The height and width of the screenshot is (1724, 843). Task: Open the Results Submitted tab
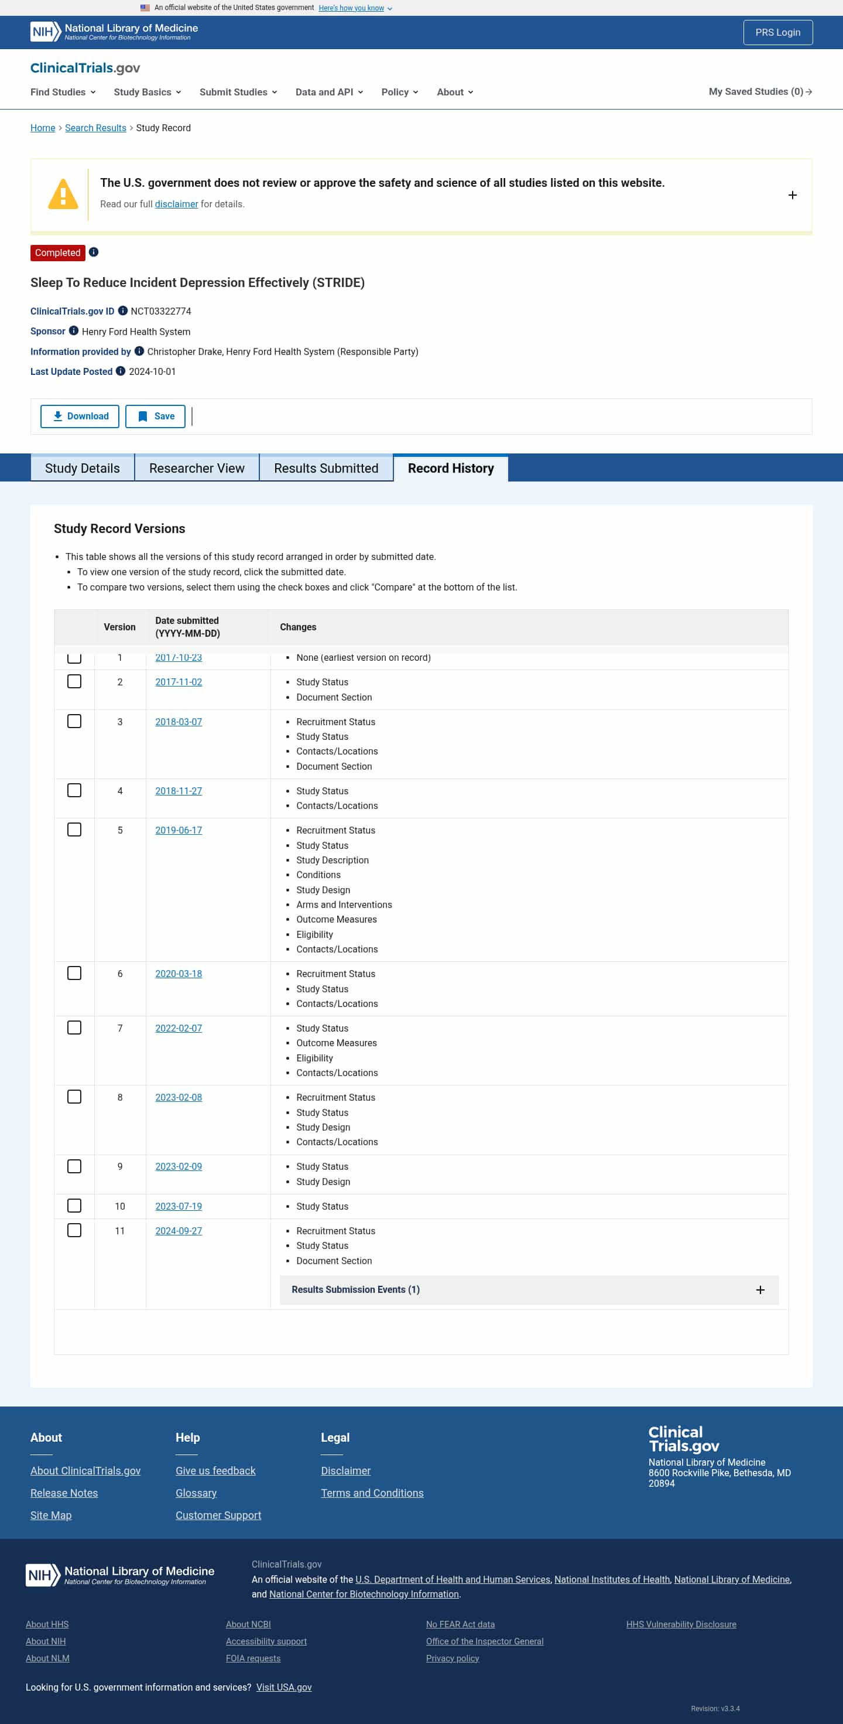pyautogui.click(x=326, y=468)
